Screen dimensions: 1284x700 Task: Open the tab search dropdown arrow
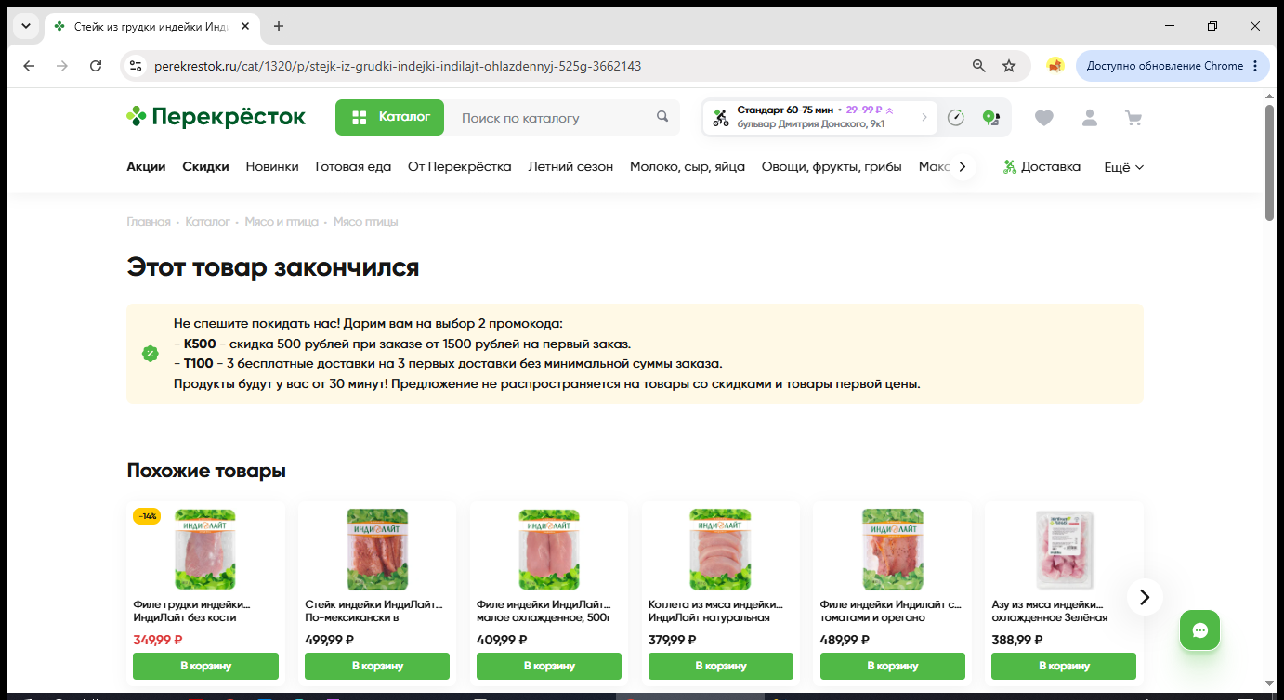25,26
